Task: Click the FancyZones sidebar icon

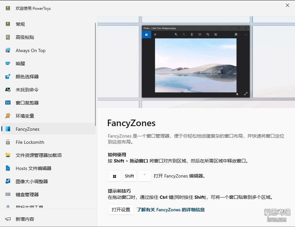Action: 8,129
